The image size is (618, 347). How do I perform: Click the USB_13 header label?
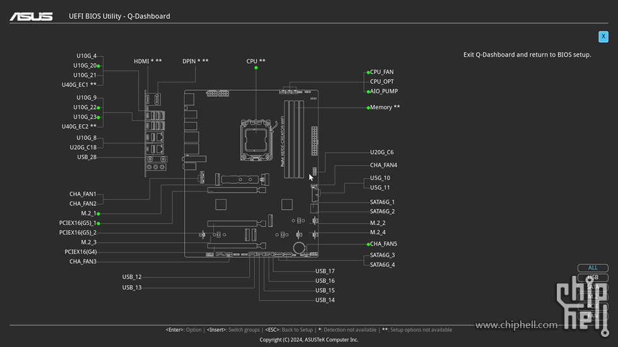point(132,288)
